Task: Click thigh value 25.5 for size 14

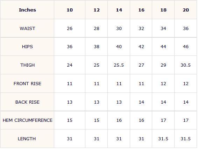Action: point(119,65)
